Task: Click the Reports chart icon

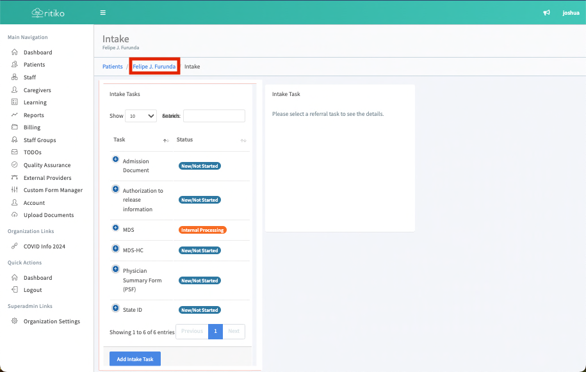Action: click(15, 115)
